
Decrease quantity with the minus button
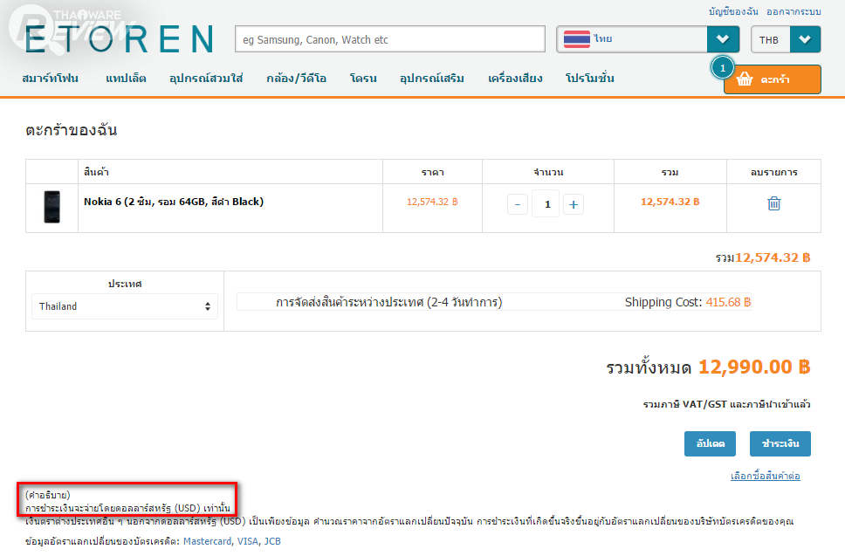pyautogui.click(x=518, y=205)
